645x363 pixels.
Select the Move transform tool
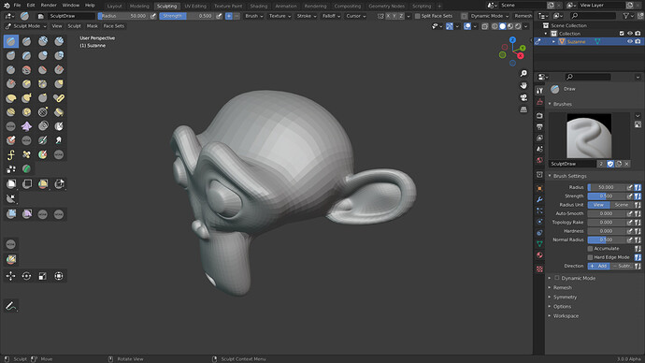(11, 276)
